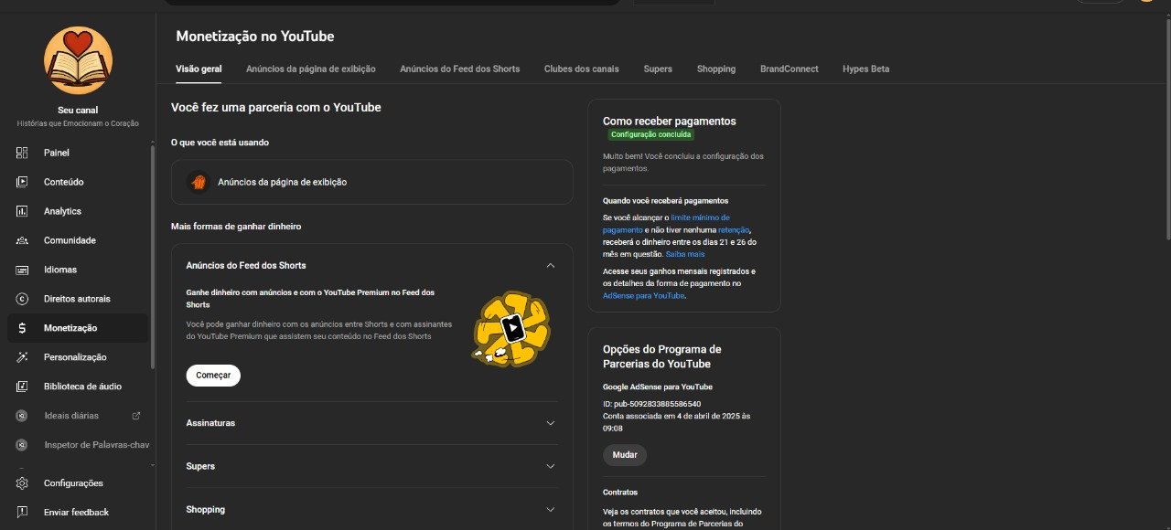Select the Shopping tab at top
Screen dimensions: 1171x530
[x=715, y=69]
